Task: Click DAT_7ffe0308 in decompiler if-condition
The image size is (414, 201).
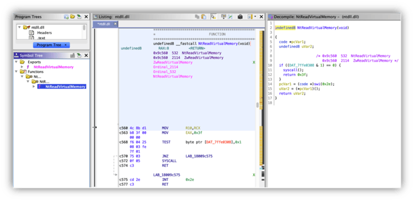Action: tap(302, 66)
